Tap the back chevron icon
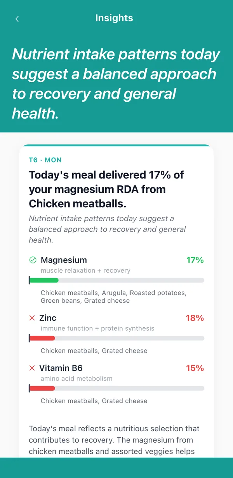This screenshot has height=478, width=233. (17, 19)
